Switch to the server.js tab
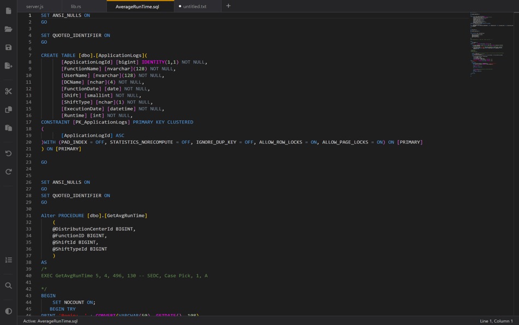This screenshot has width=519, height=325. 35,7
